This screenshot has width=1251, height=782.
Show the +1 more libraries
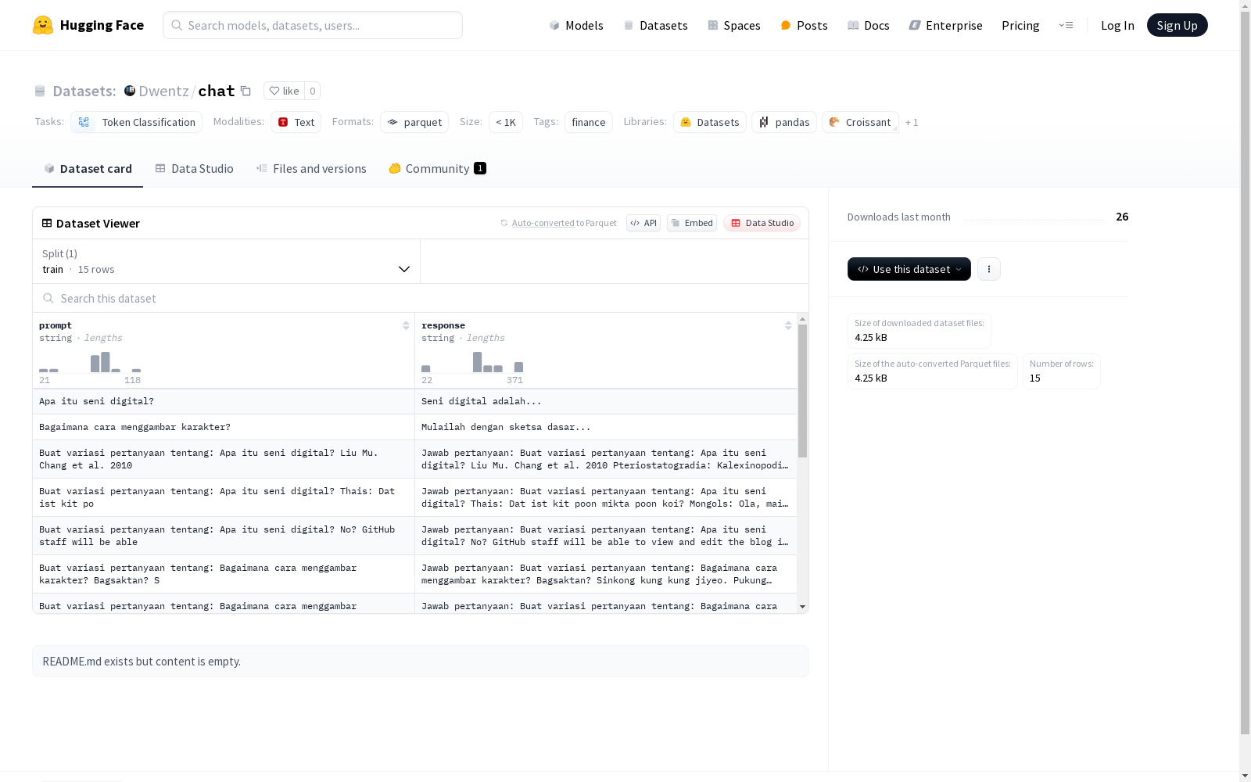click(912, 123)
